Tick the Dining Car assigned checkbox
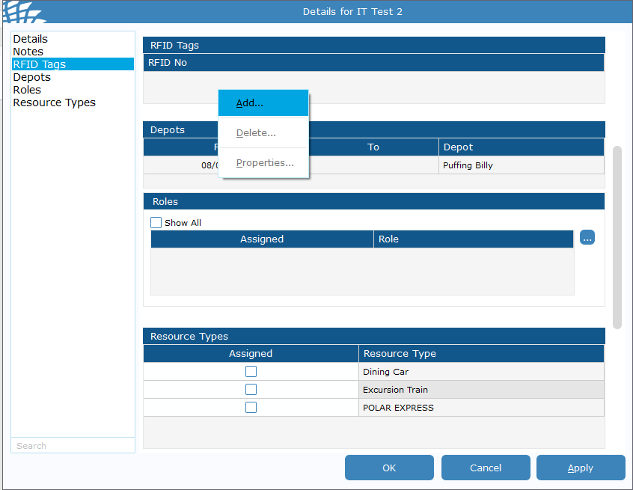This screenshot has height=490, width=633. tap(251, 371)
